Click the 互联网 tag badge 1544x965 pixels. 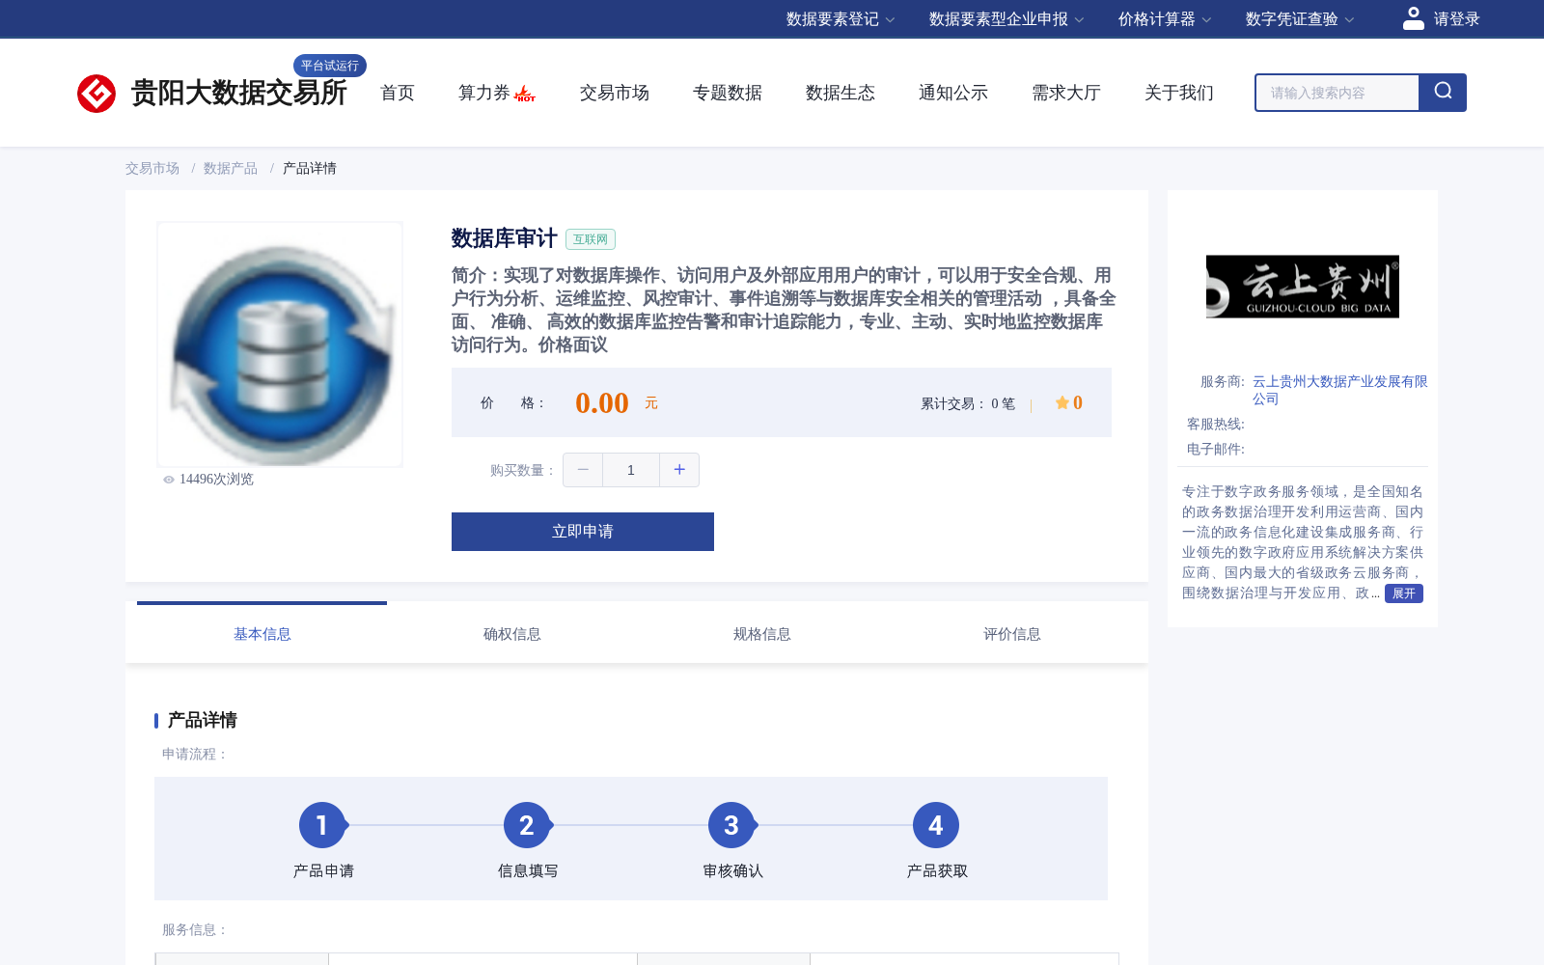coord(591,239)
